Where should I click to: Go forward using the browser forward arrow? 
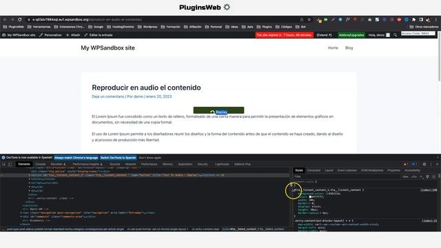point(12,19)
